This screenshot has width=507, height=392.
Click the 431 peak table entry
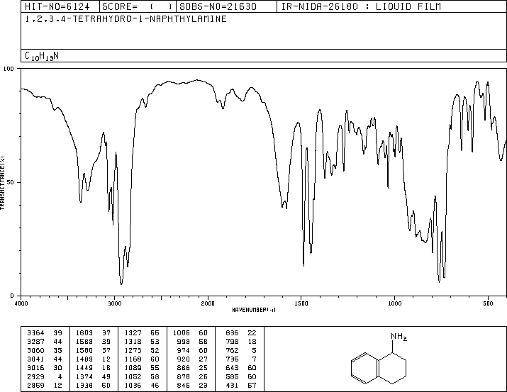[x=241, y=385]
